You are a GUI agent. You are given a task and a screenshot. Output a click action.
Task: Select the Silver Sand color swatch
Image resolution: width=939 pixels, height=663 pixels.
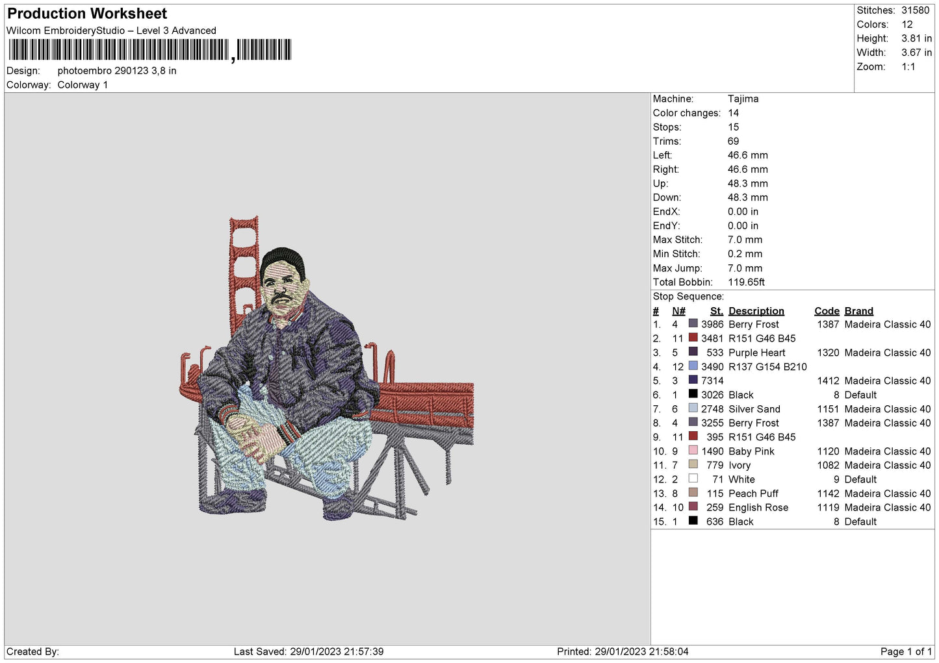tap(693, 408)
